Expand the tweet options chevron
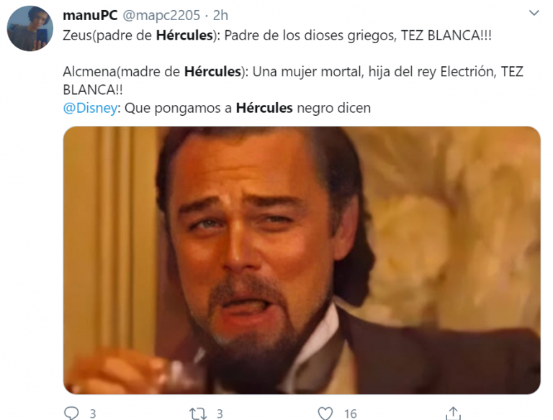The image size is (553, 420). pos(534,13)
